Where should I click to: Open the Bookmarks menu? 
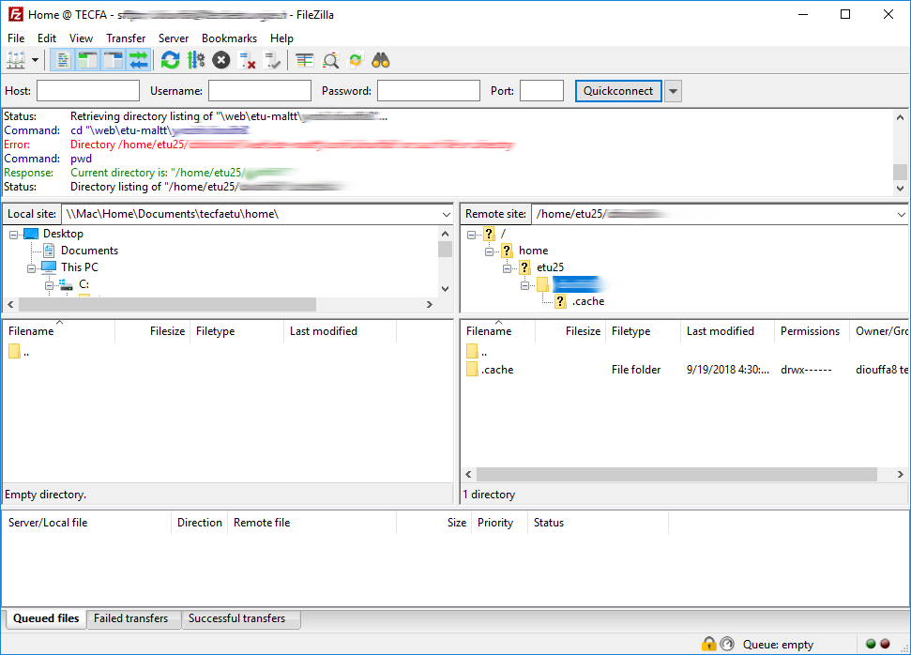[x=229, y=38]
